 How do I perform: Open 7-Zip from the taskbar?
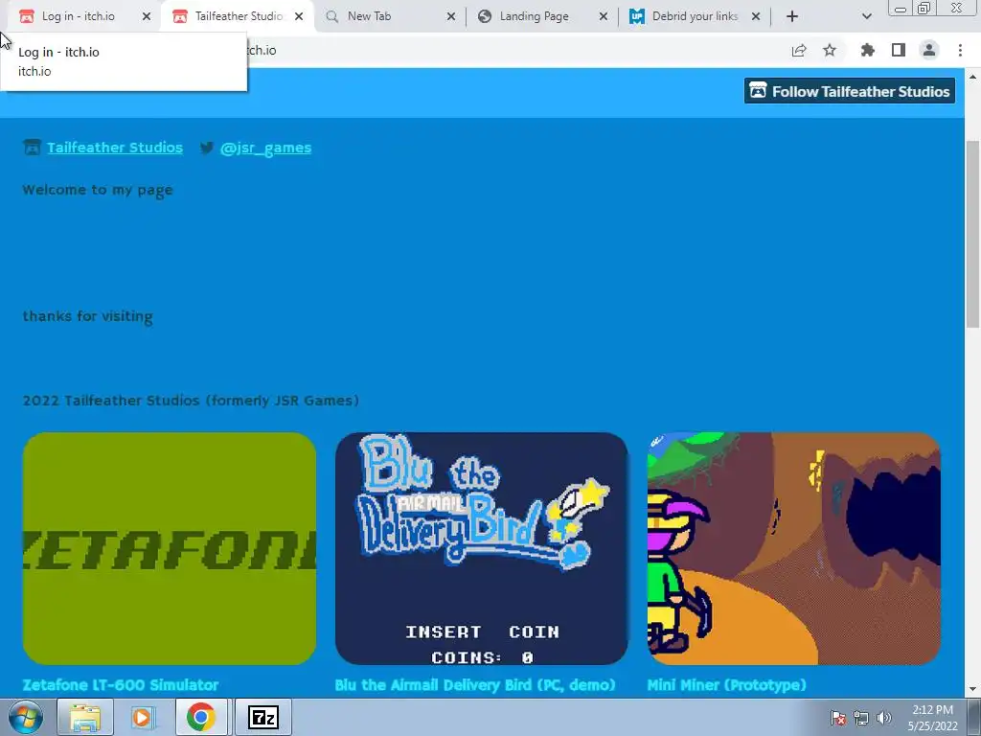tap(262, 717)
